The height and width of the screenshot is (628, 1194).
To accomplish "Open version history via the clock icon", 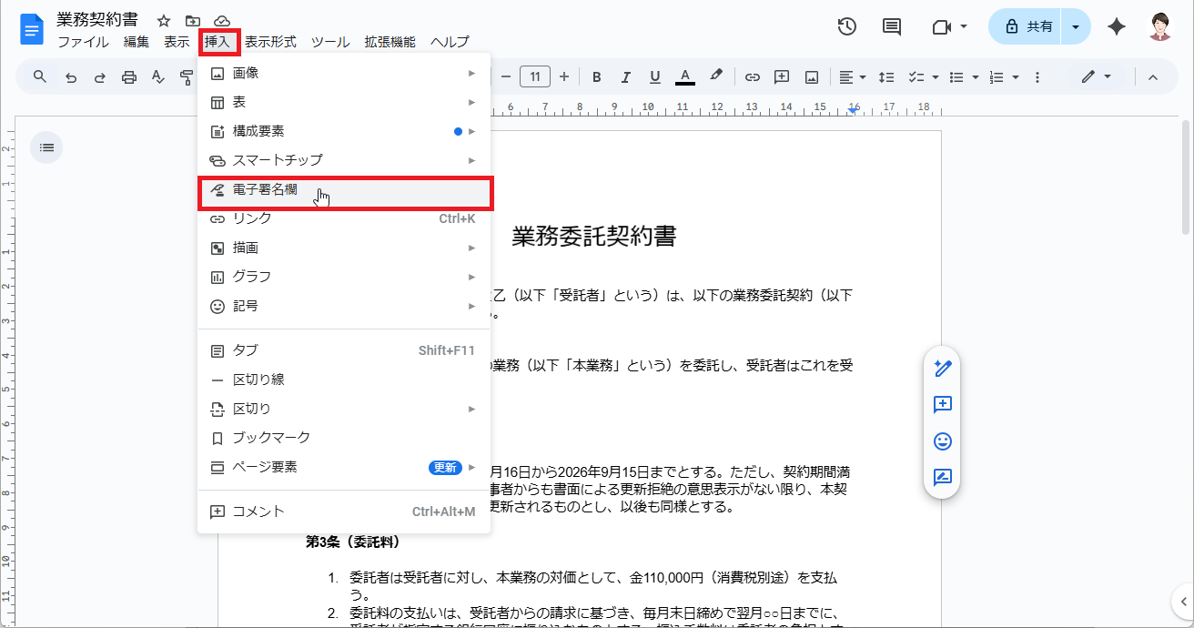I will pos(846,27).
